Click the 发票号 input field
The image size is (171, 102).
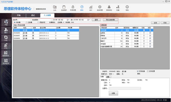click(125, 88)
